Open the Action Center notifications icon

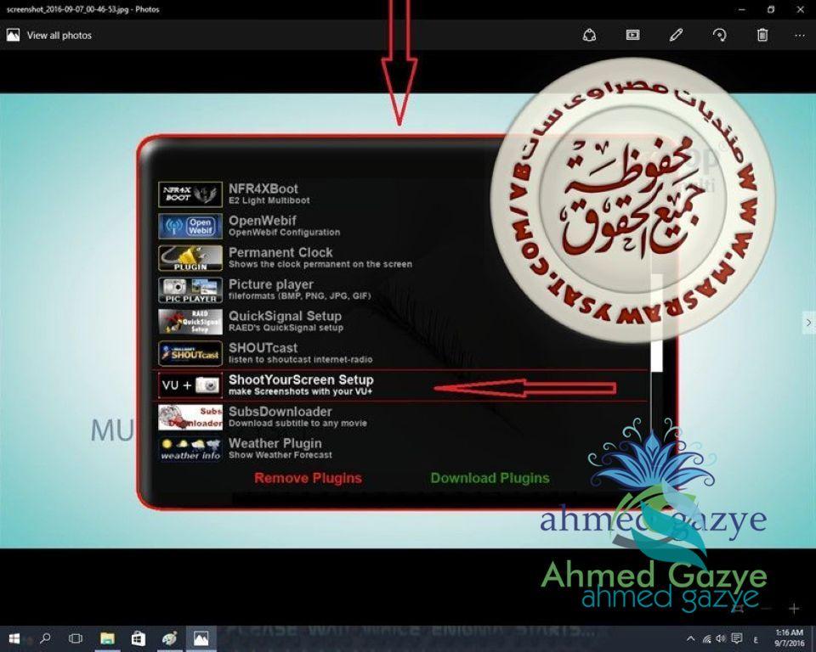pos(736,639)
